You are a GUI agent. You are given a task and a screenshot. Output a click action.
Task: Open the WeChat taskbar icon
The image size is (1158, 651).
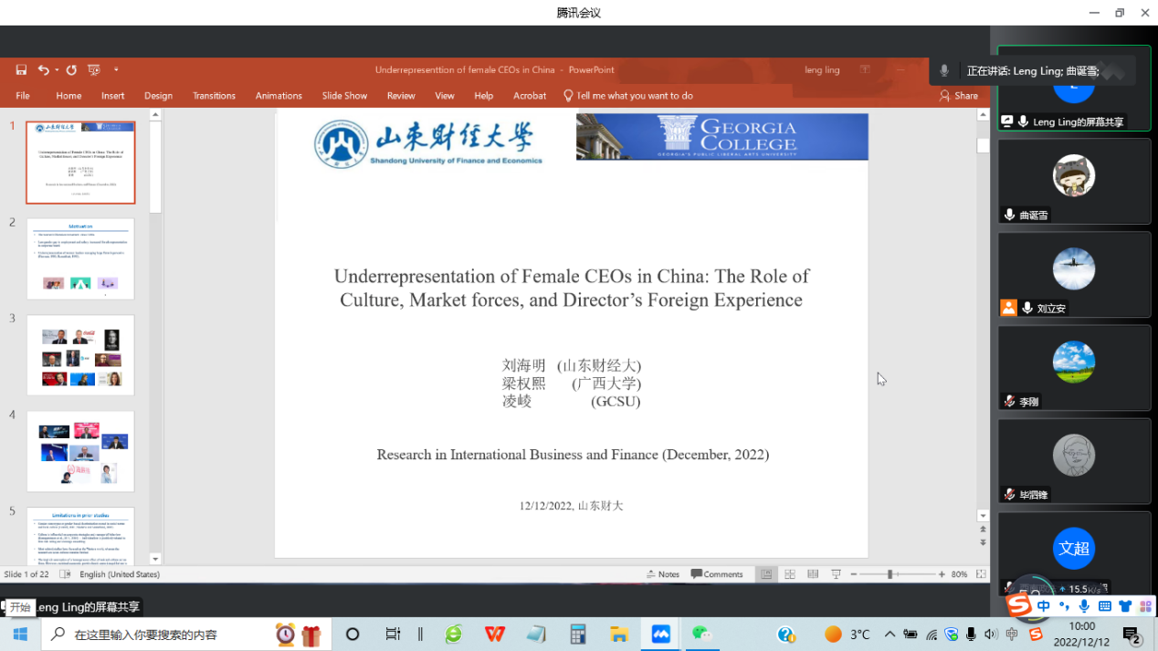[x=701, y=634]
